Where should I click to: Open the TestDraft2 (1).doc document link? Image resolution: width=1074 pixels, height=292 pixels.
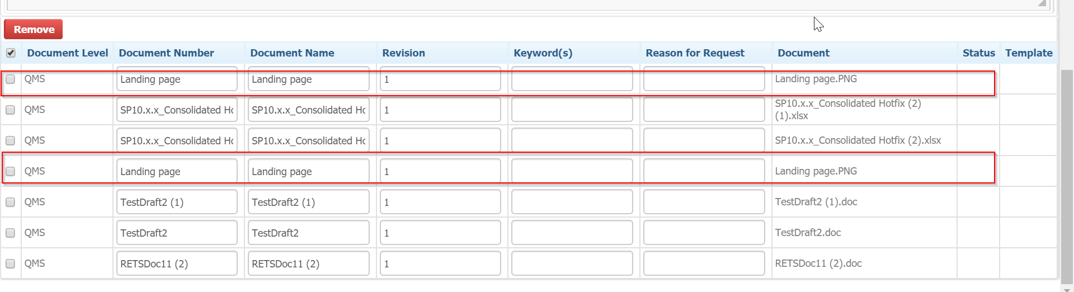coord(816,202)
